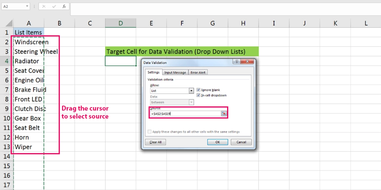The image size is (381, 190).
Task: Click the empty target cell D4
Action: pyautogui.click(x=120, y=61)
